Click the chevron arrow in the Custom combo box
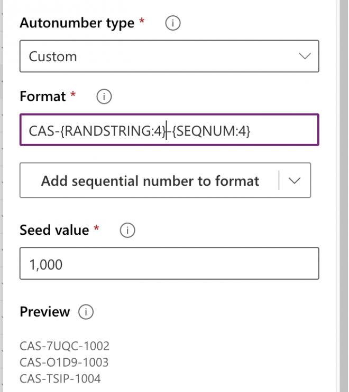Image resolution: width=349 pixels, height=392 pixels. tap(305, 56)
